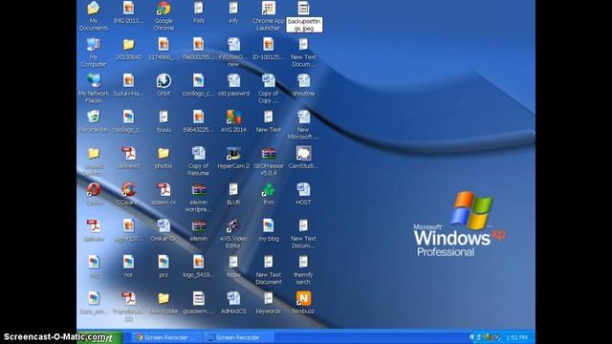
Task: Expand hidden system tray icons arrow
Action: point(471,337)
